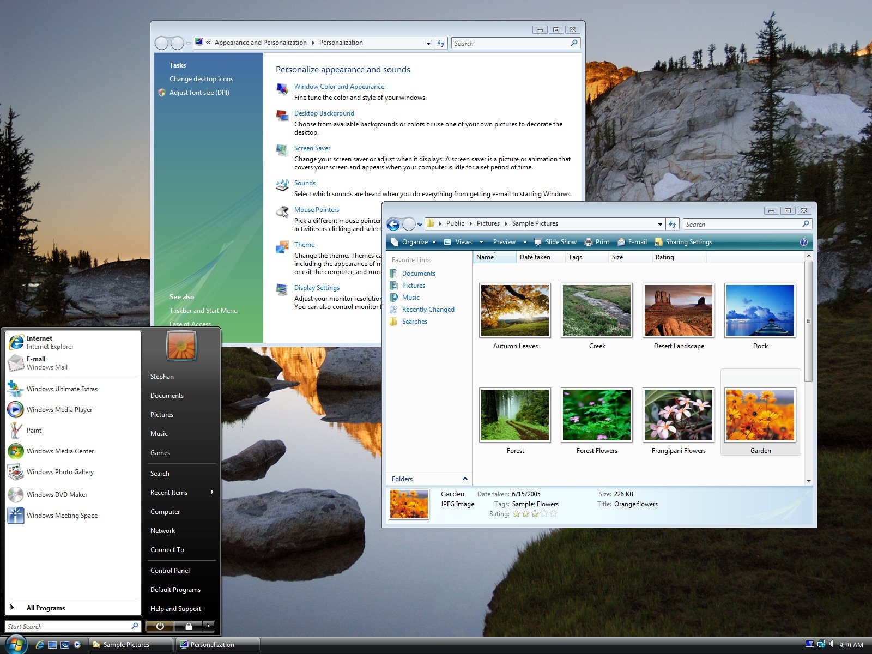Select Control Panel from the Start menu
The width and height of the screenshot is (872, 654).
[x=169, y=570]
